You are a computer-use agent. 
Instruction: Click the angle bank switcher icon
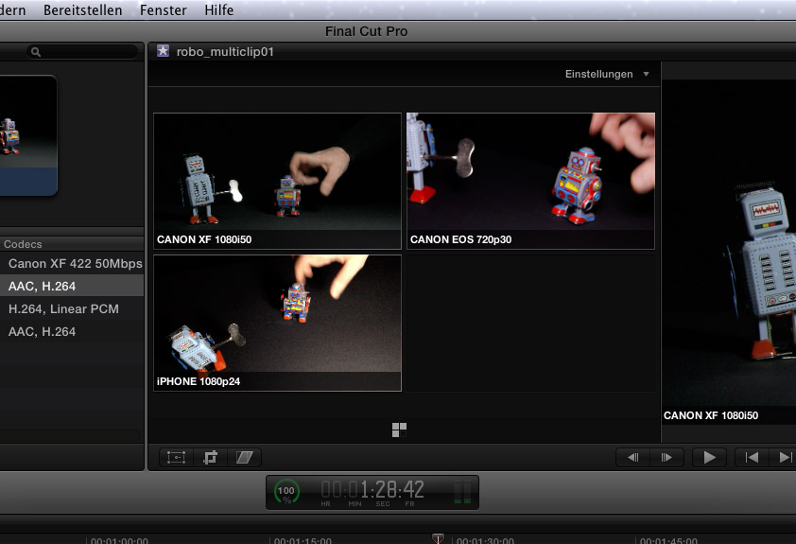pos(399,430)
